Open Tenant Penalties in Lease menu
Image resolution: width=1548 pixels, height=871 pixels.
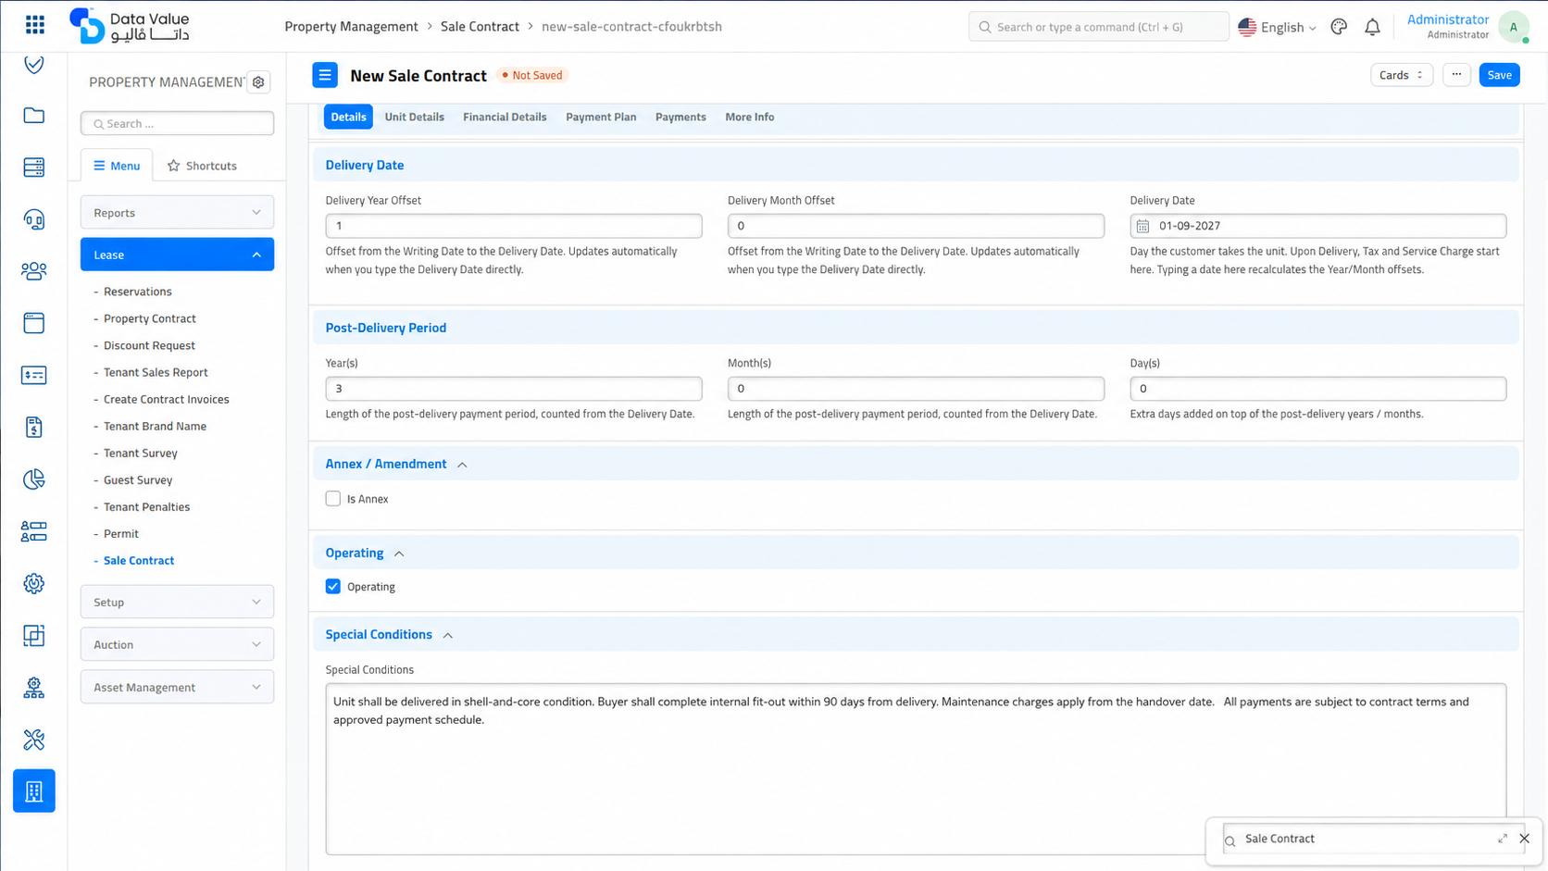coord(146,507)
